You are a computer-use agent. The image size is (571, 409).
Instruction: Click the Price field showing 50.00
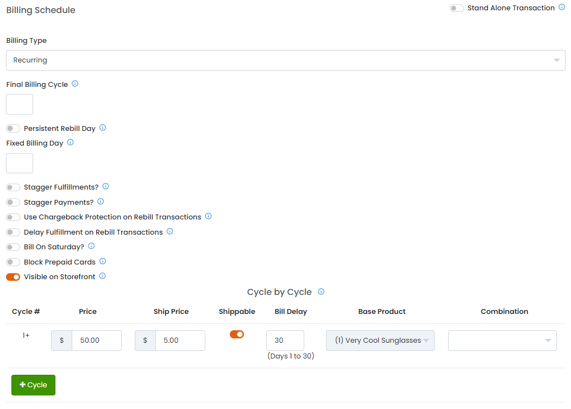(x=96, y=341)
